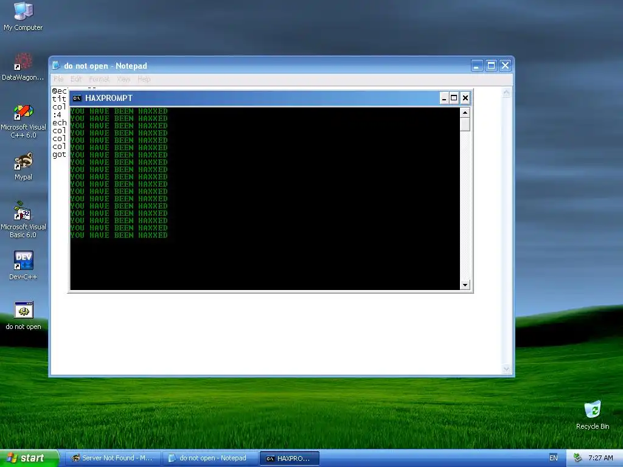Viewport: 623px width, 467px height.
Task: Minimize the HAXPROMPT window
Action: point(444,98)
